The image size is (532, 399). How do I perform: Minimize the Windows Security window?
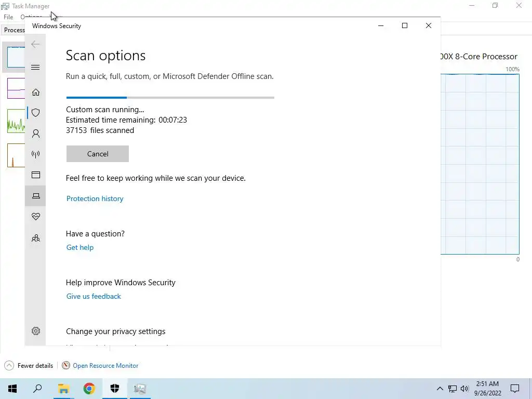tap(381, 25)
